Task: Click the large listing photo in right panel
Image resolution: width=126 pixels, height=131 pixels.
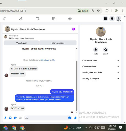Action: tap(101, 32)
